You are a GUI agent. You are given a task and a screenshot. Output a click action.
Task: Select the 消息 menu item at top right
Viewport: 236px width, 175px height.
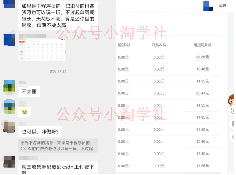[223, 6]
